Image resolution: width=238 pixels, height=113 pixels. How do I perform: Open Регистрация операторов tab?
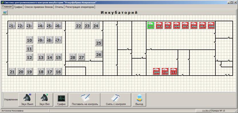[x=80, y=7]
